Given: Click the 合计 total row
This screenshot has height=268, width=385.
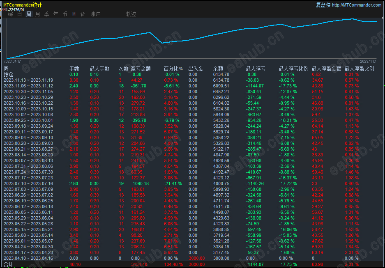Looking at the screenshot, I should point(8,264).
